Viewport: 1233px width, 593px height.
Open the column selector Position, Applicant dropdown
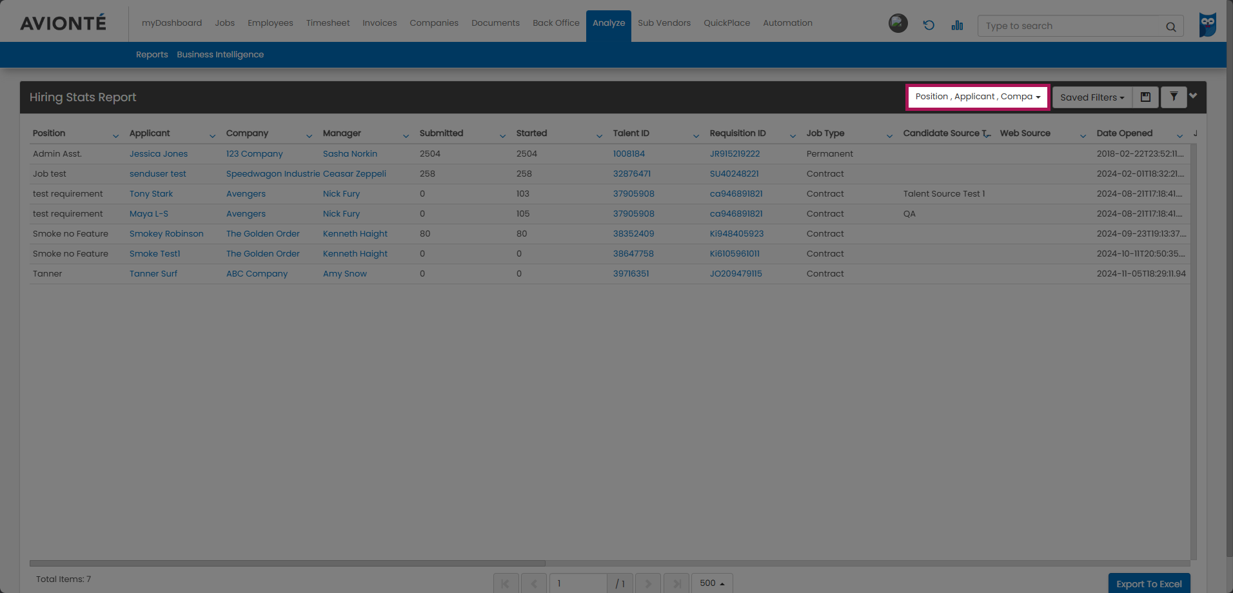pos(978,97)
